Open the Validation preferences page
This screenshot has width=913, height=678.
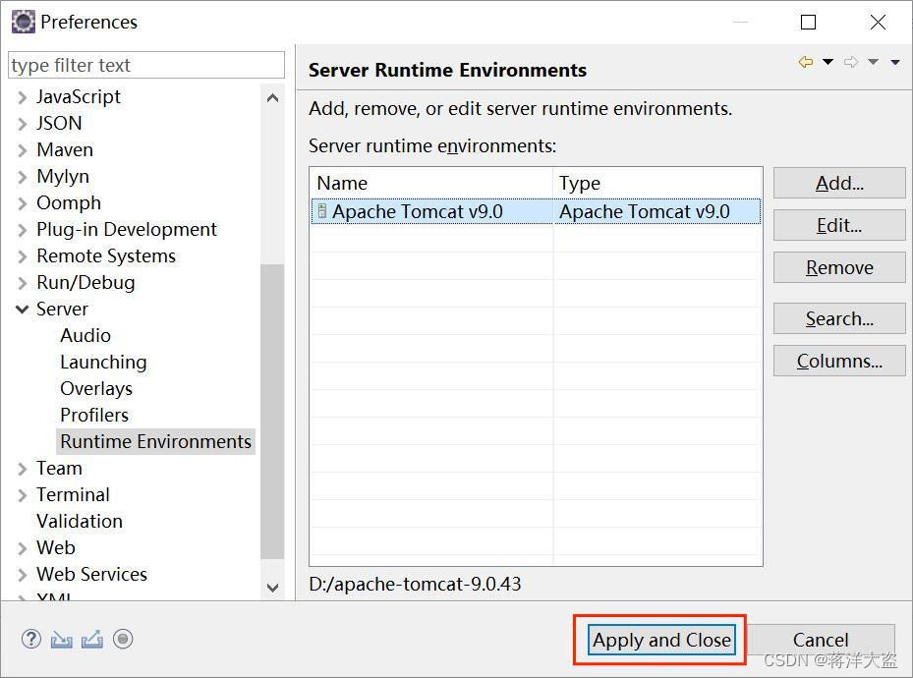point(79,521)
